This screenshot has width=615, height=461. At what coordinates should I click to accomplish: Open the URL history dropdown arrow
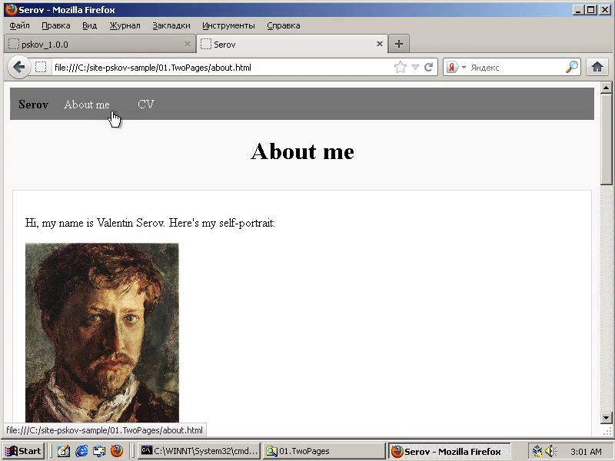pos(415,68)
